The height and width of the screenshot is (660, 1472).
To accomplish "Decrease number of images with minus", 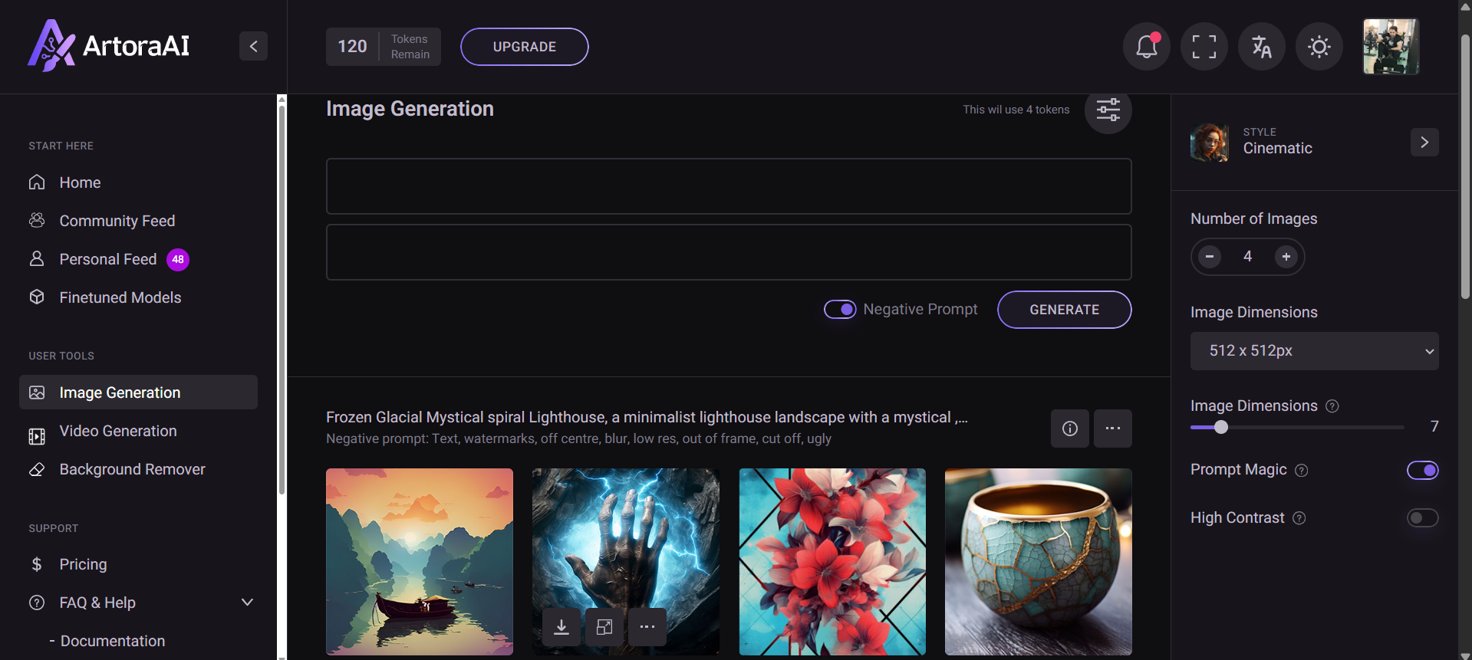I will (1209, 257).
